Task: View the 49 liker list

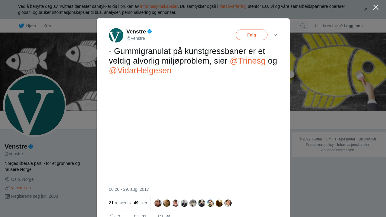Action: [x=141, y=203]
